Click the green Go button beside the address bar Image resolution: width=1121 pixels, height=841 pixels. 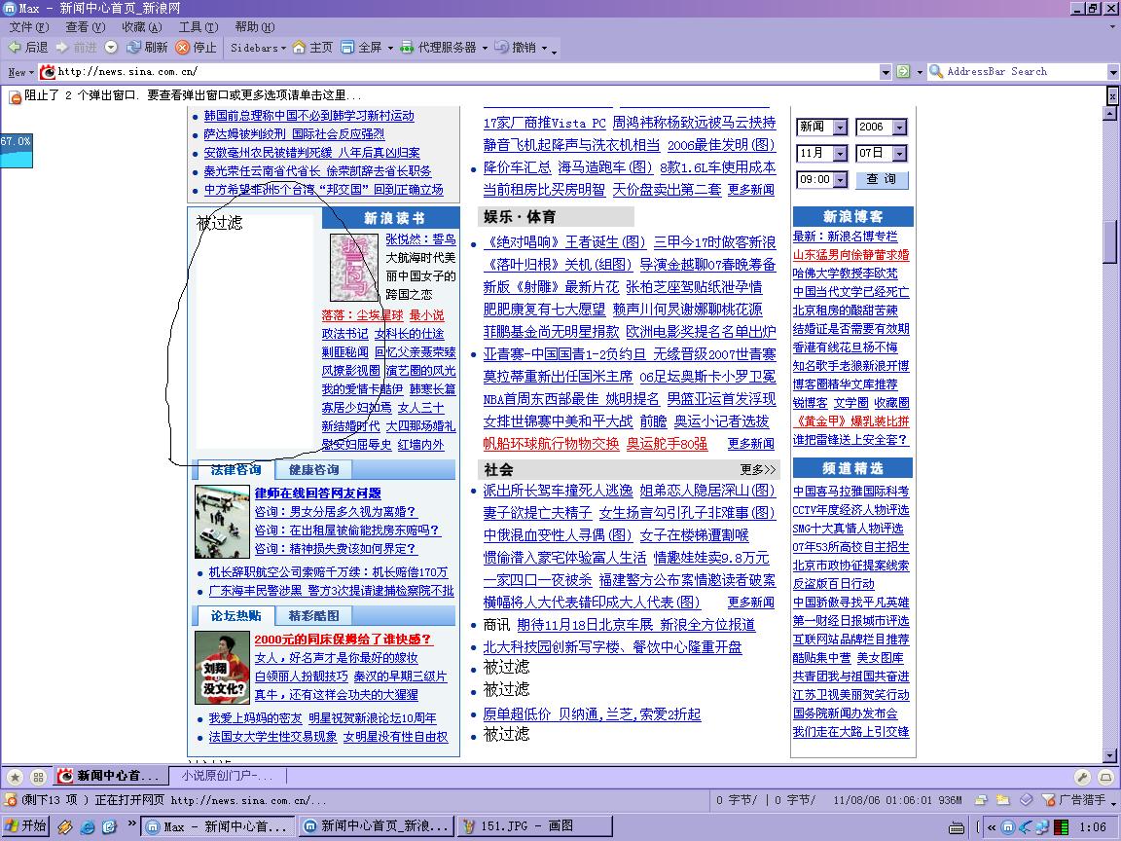click(903, 71)
